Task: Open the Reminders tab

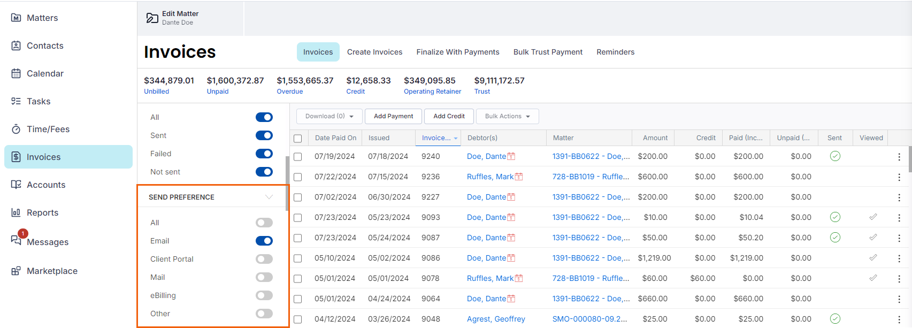Action: click(x=616, y=52)
